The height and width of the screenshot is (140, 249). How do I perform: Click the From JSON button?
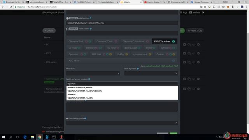point(195,31)
